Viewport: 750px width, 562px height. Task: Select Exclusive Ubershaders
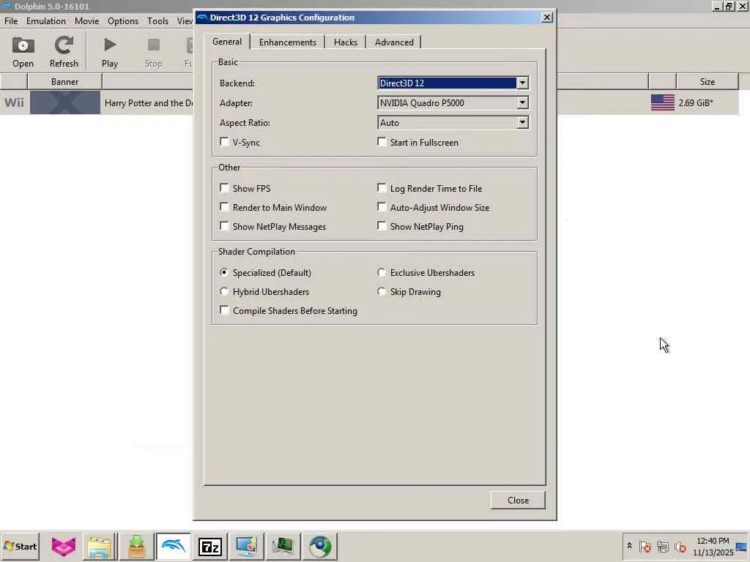point(381,272)
